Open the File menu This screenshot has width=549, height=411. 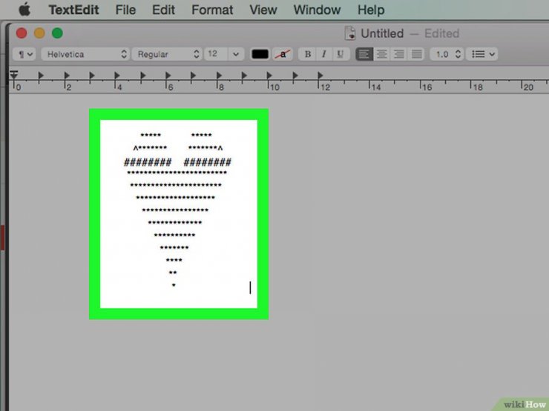125,10
